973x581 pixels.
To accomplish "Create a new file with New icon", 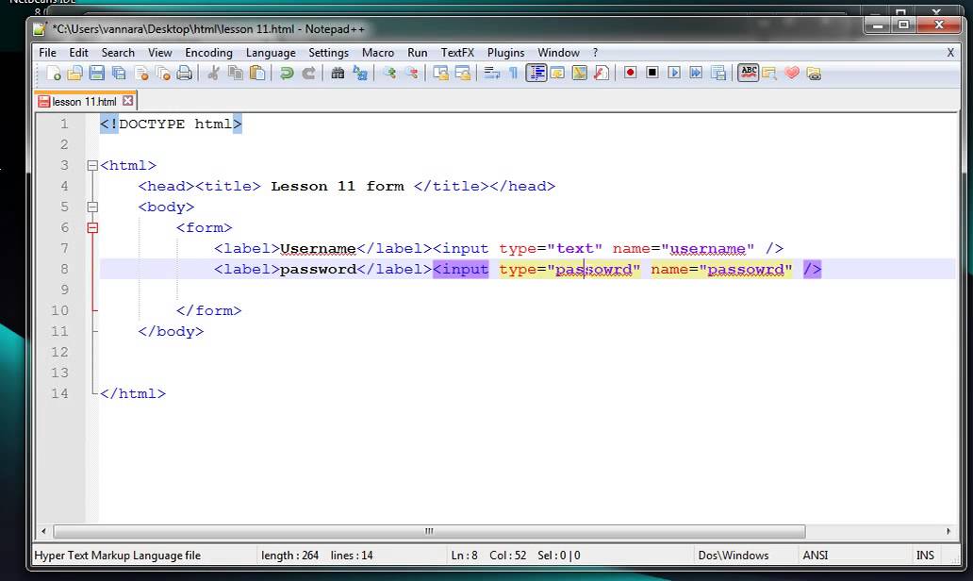I will 54,74.
